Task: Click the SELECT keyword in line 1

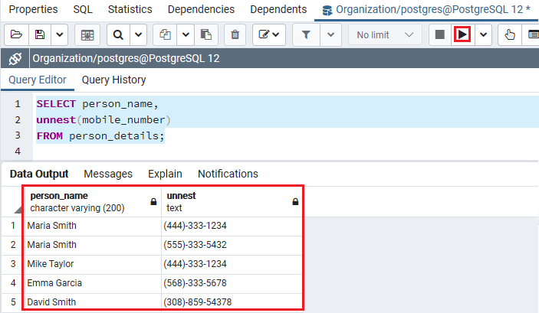Action: [56, 103]
